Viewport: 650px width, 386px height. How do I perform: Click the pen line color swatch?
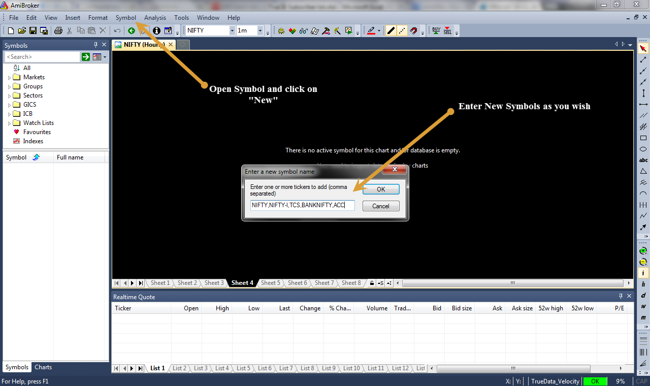coord(371,30)
